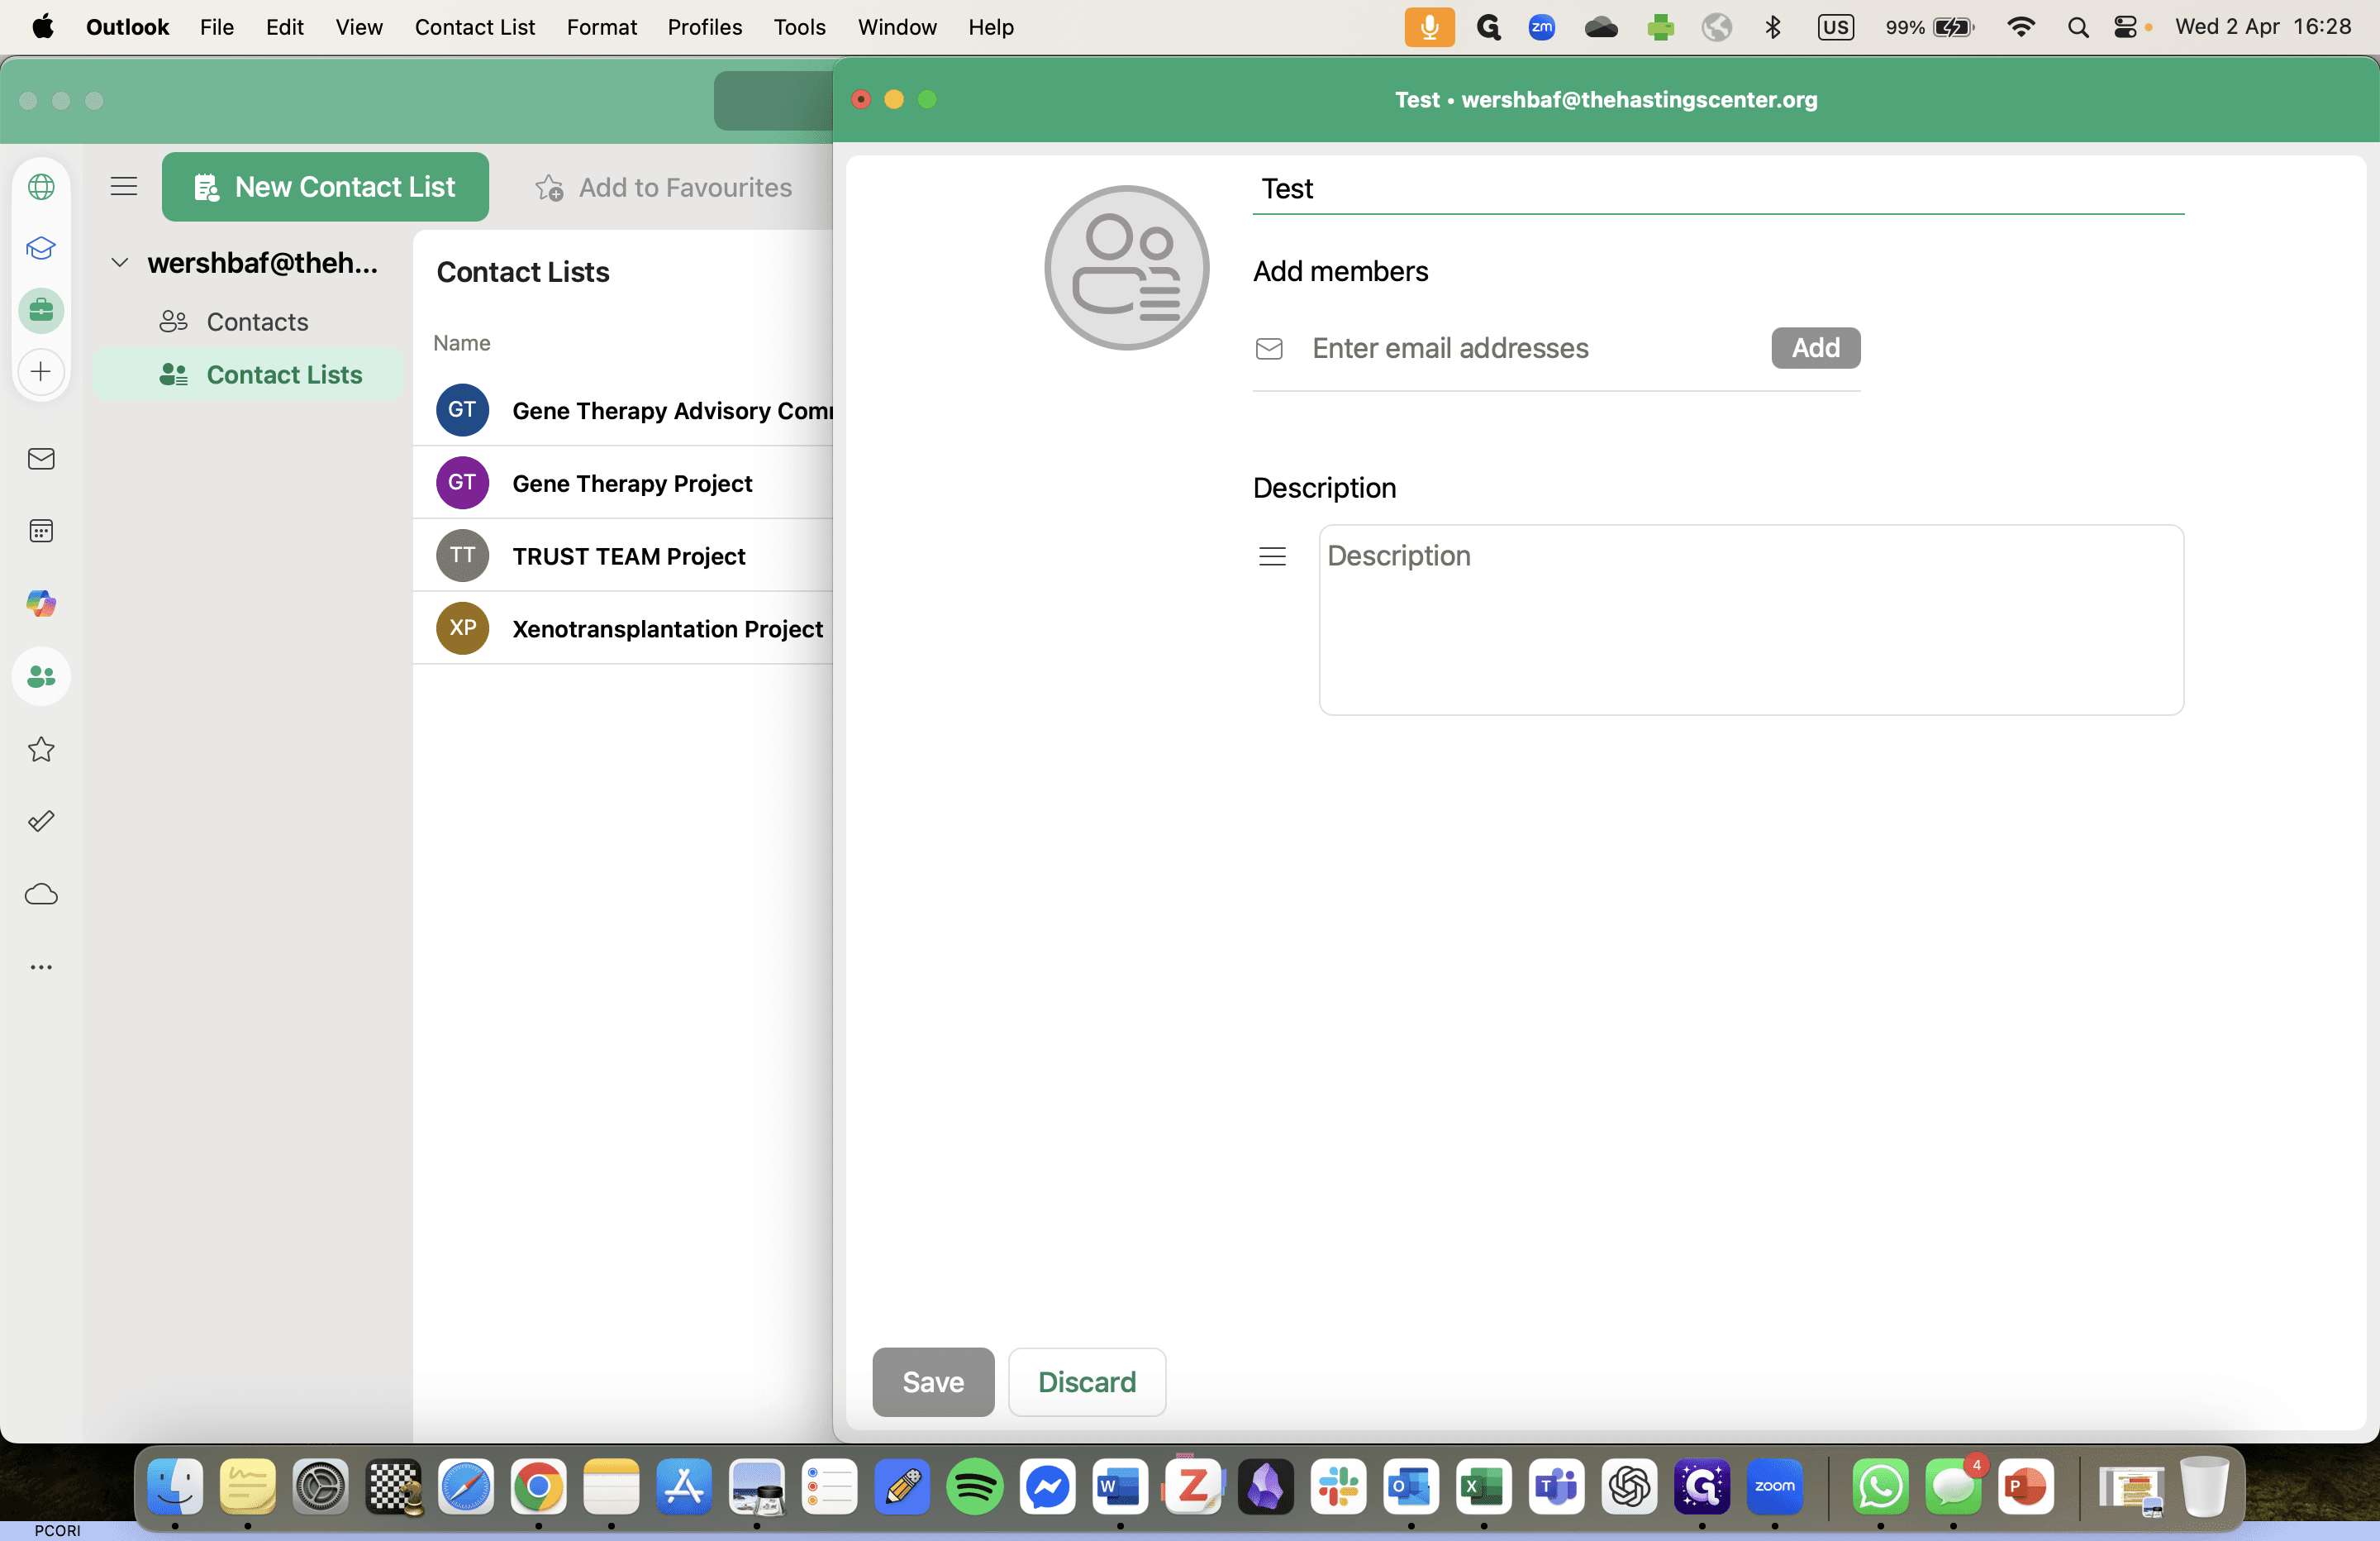
Task: Open Copilot from the sidebar
Action: tap(41, 604)
